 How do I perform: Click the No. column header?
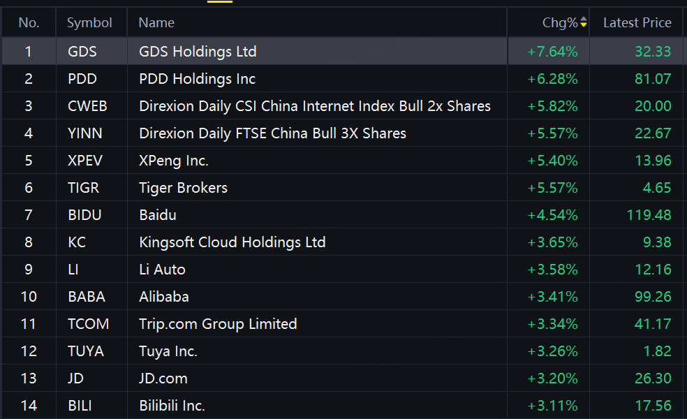29,23
